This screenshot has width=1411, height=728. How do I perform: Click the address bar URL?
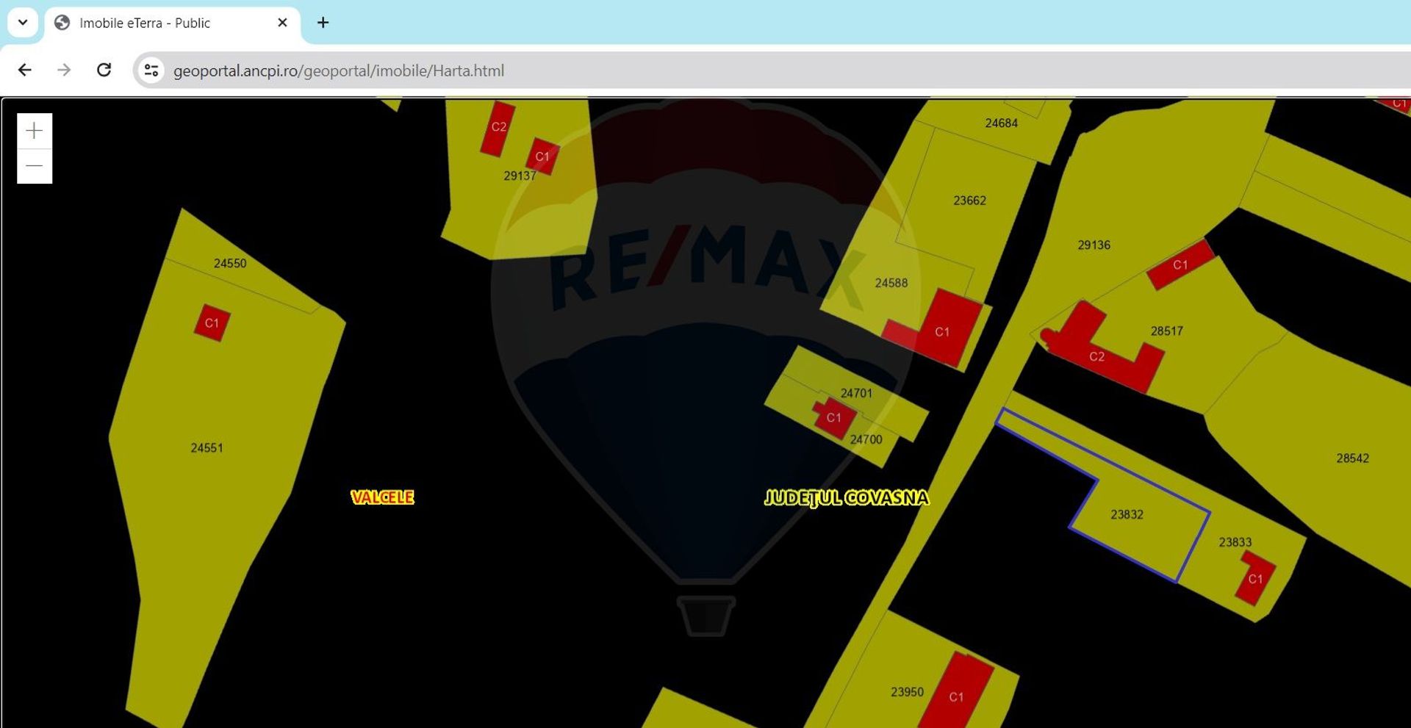tap(338, 71)
